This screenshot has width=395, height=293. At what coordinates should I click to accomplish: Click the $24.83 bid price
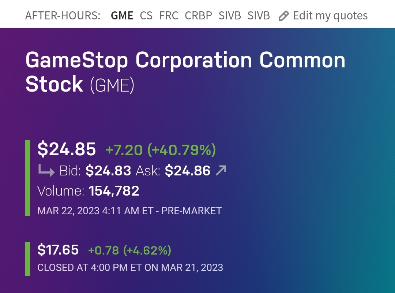(x=108, y=171)
